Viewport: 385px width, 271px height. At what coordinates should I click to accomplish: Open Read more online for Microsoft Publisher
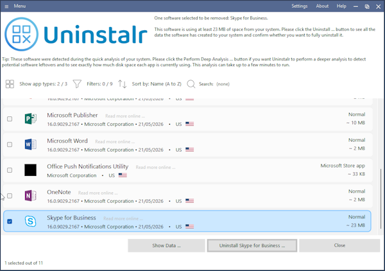point(125,116)
